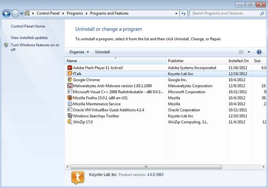Click the Google Chrome icon

[70, 80]
